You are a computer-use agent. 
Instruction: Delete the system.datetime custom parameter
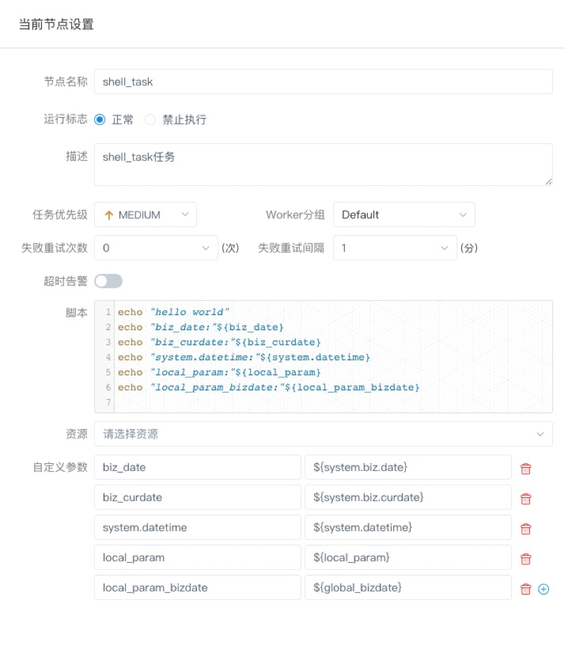coord(525,528)
